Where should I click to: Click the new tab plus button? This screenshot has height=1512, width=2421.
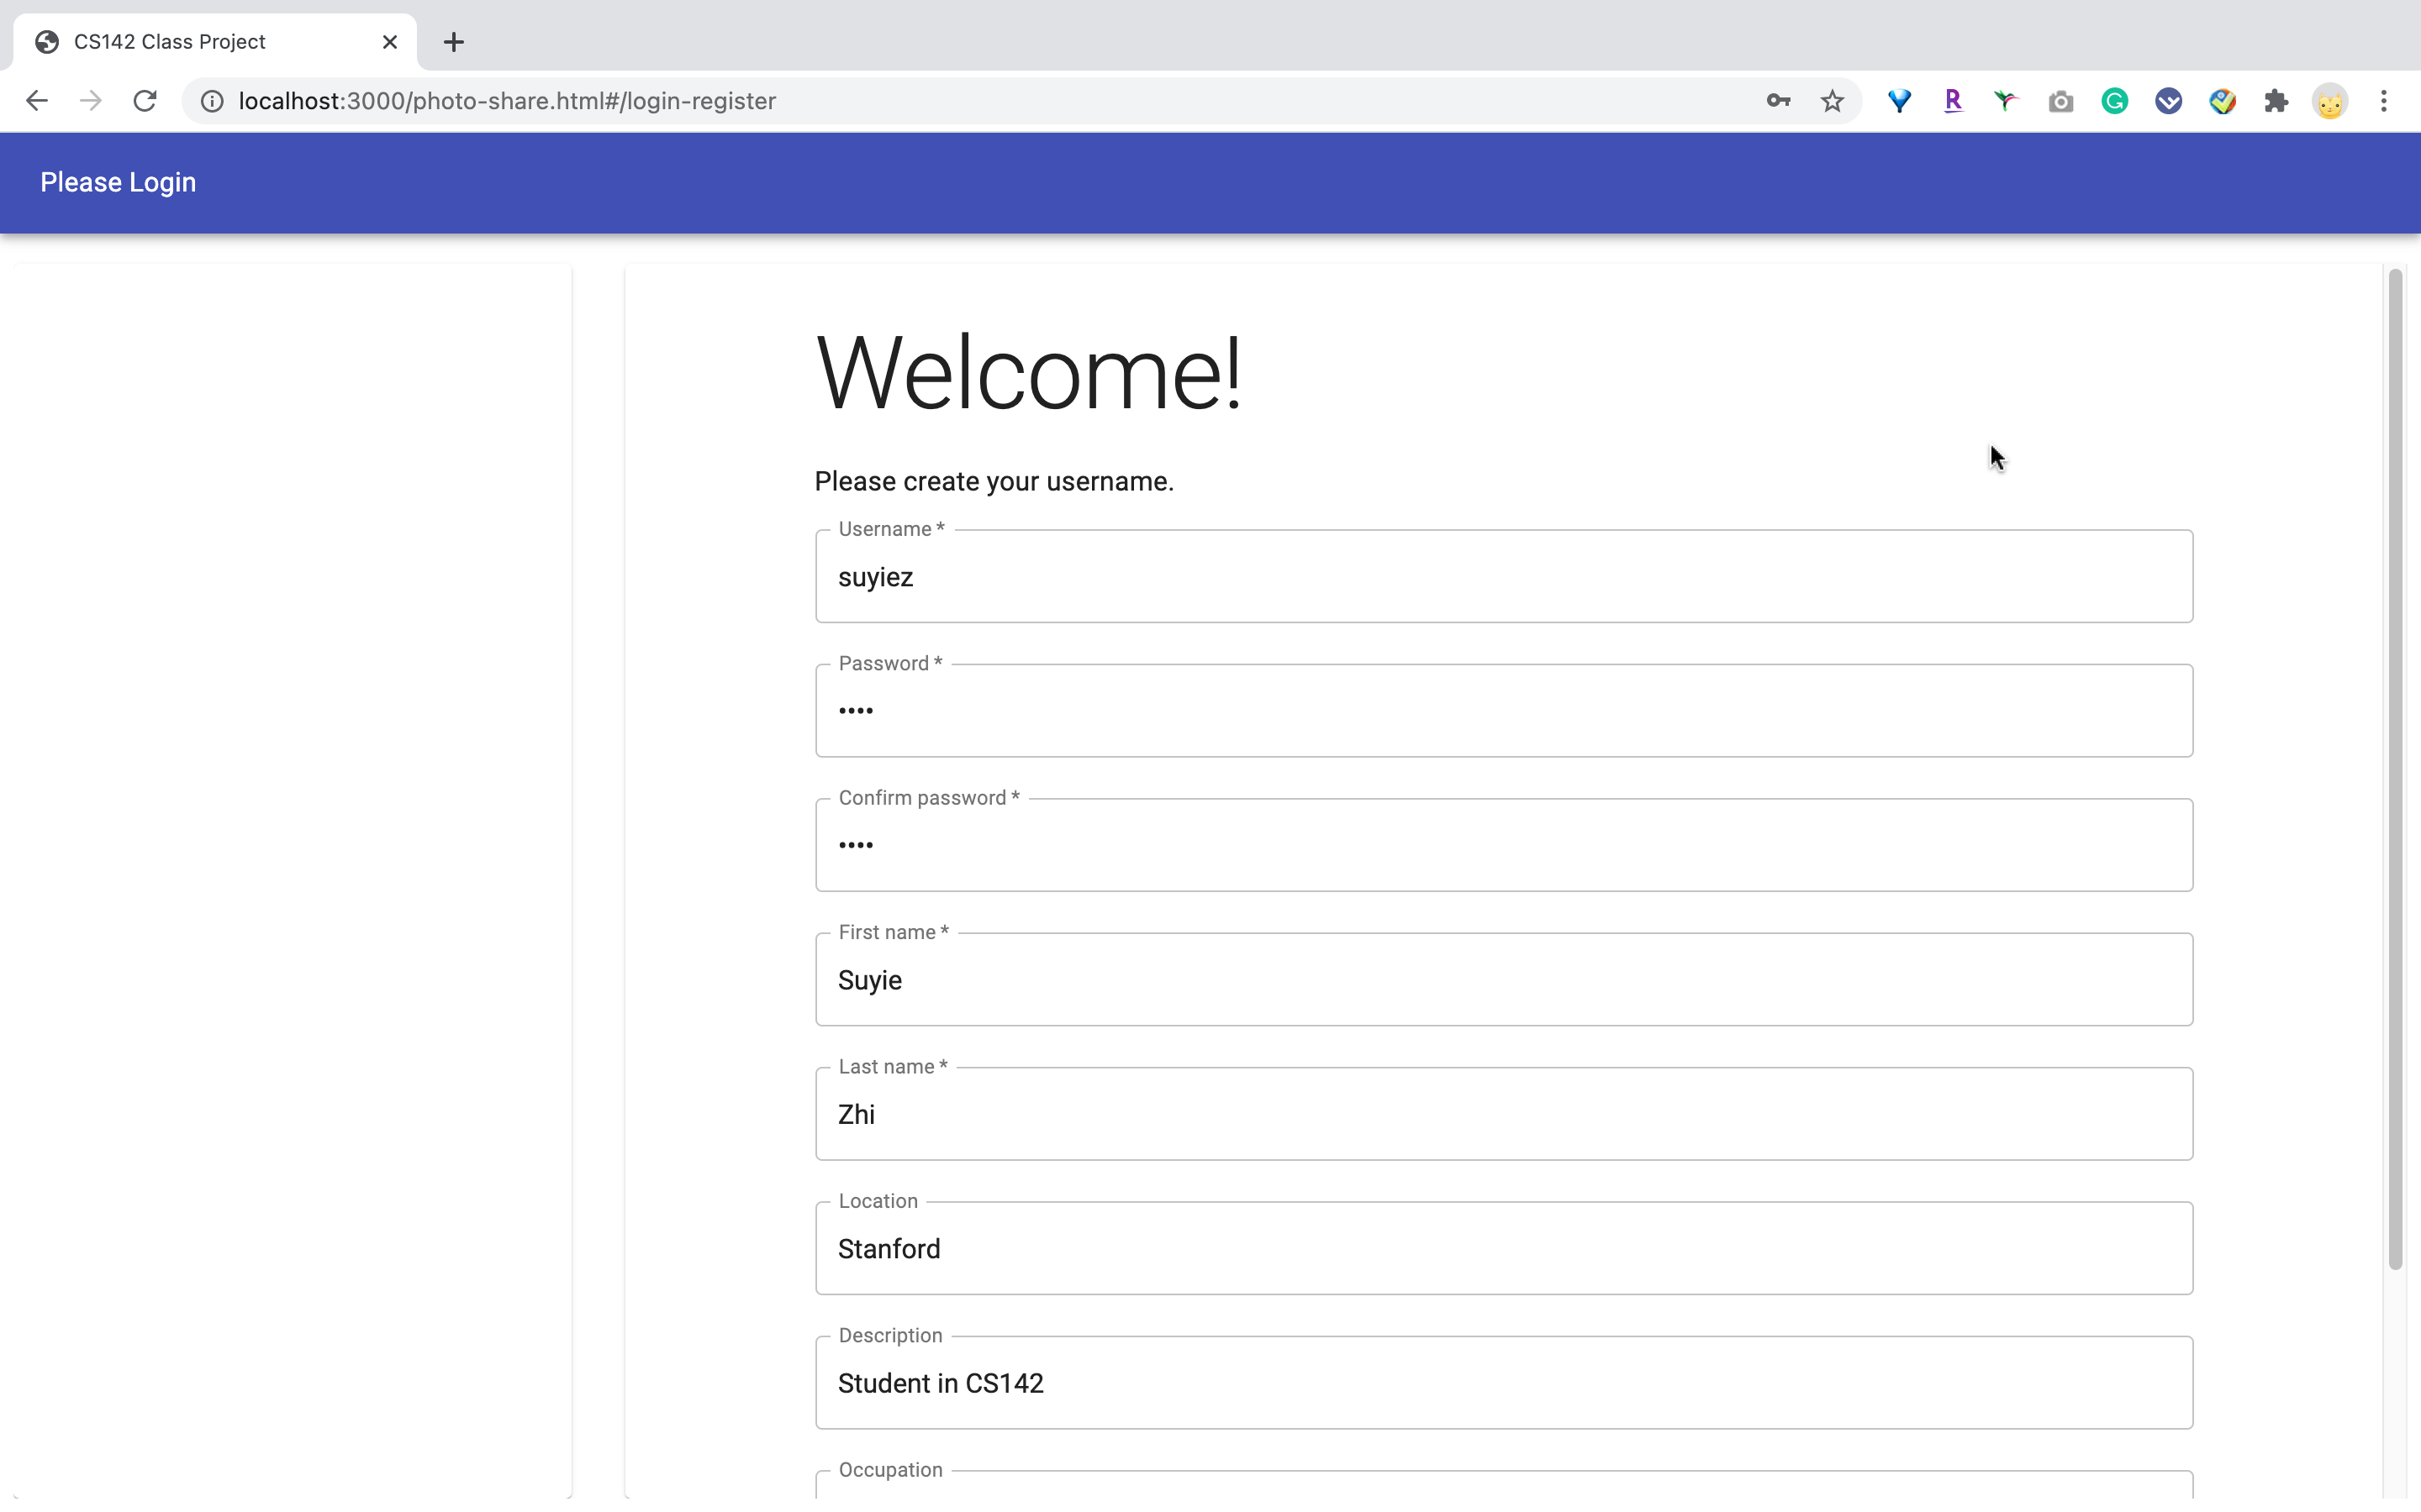point(453,42)
